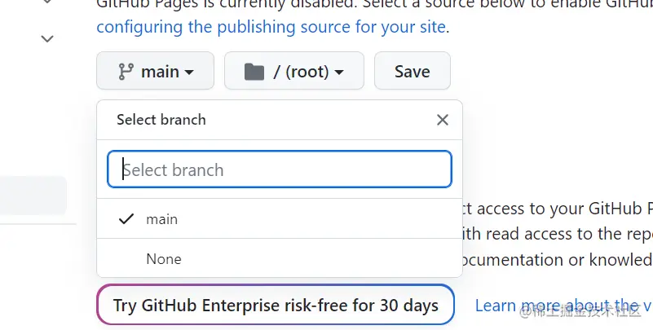Click the folder icon in root button
This screenshot has width=653, height=330.
(x=254, y=72)
